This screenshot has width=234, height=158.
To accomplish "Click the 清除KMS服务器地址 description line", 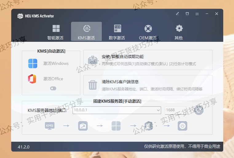I will point(152,89).
